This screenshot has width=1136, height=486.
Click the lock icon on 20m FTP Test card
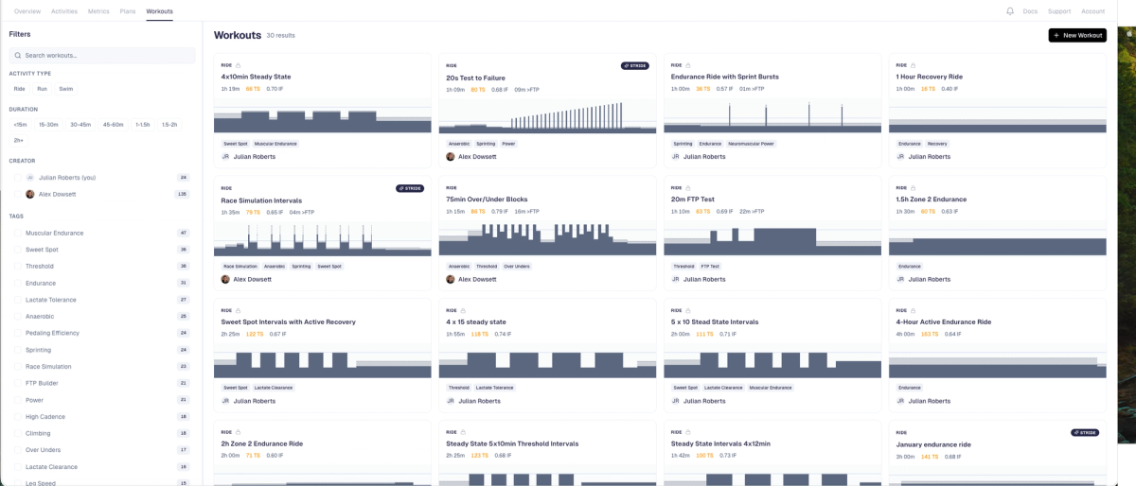pyautogui.click(x=688, y=188)
